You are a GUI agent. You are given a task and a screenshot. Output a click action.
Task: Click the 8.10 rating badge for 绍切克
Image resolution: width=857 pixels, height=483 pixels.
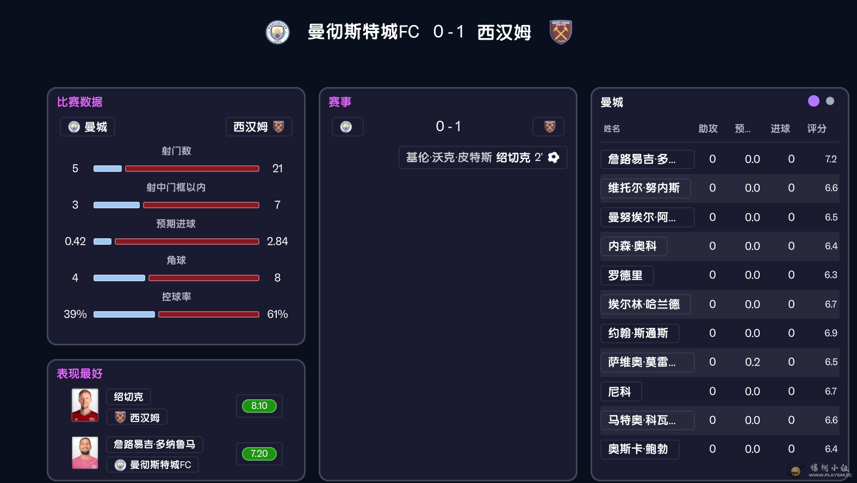pos(259,406)
